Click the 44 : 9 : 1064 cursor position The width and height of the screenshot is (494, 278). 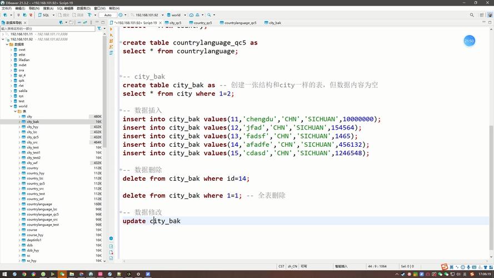pos(377,266)
